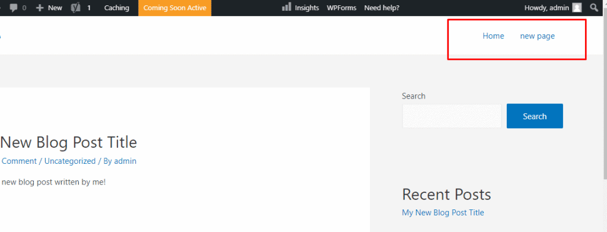Viewport: 607px width, 232px height.
Task: Click the plus New content button
Action: click(x=49, y=8)
